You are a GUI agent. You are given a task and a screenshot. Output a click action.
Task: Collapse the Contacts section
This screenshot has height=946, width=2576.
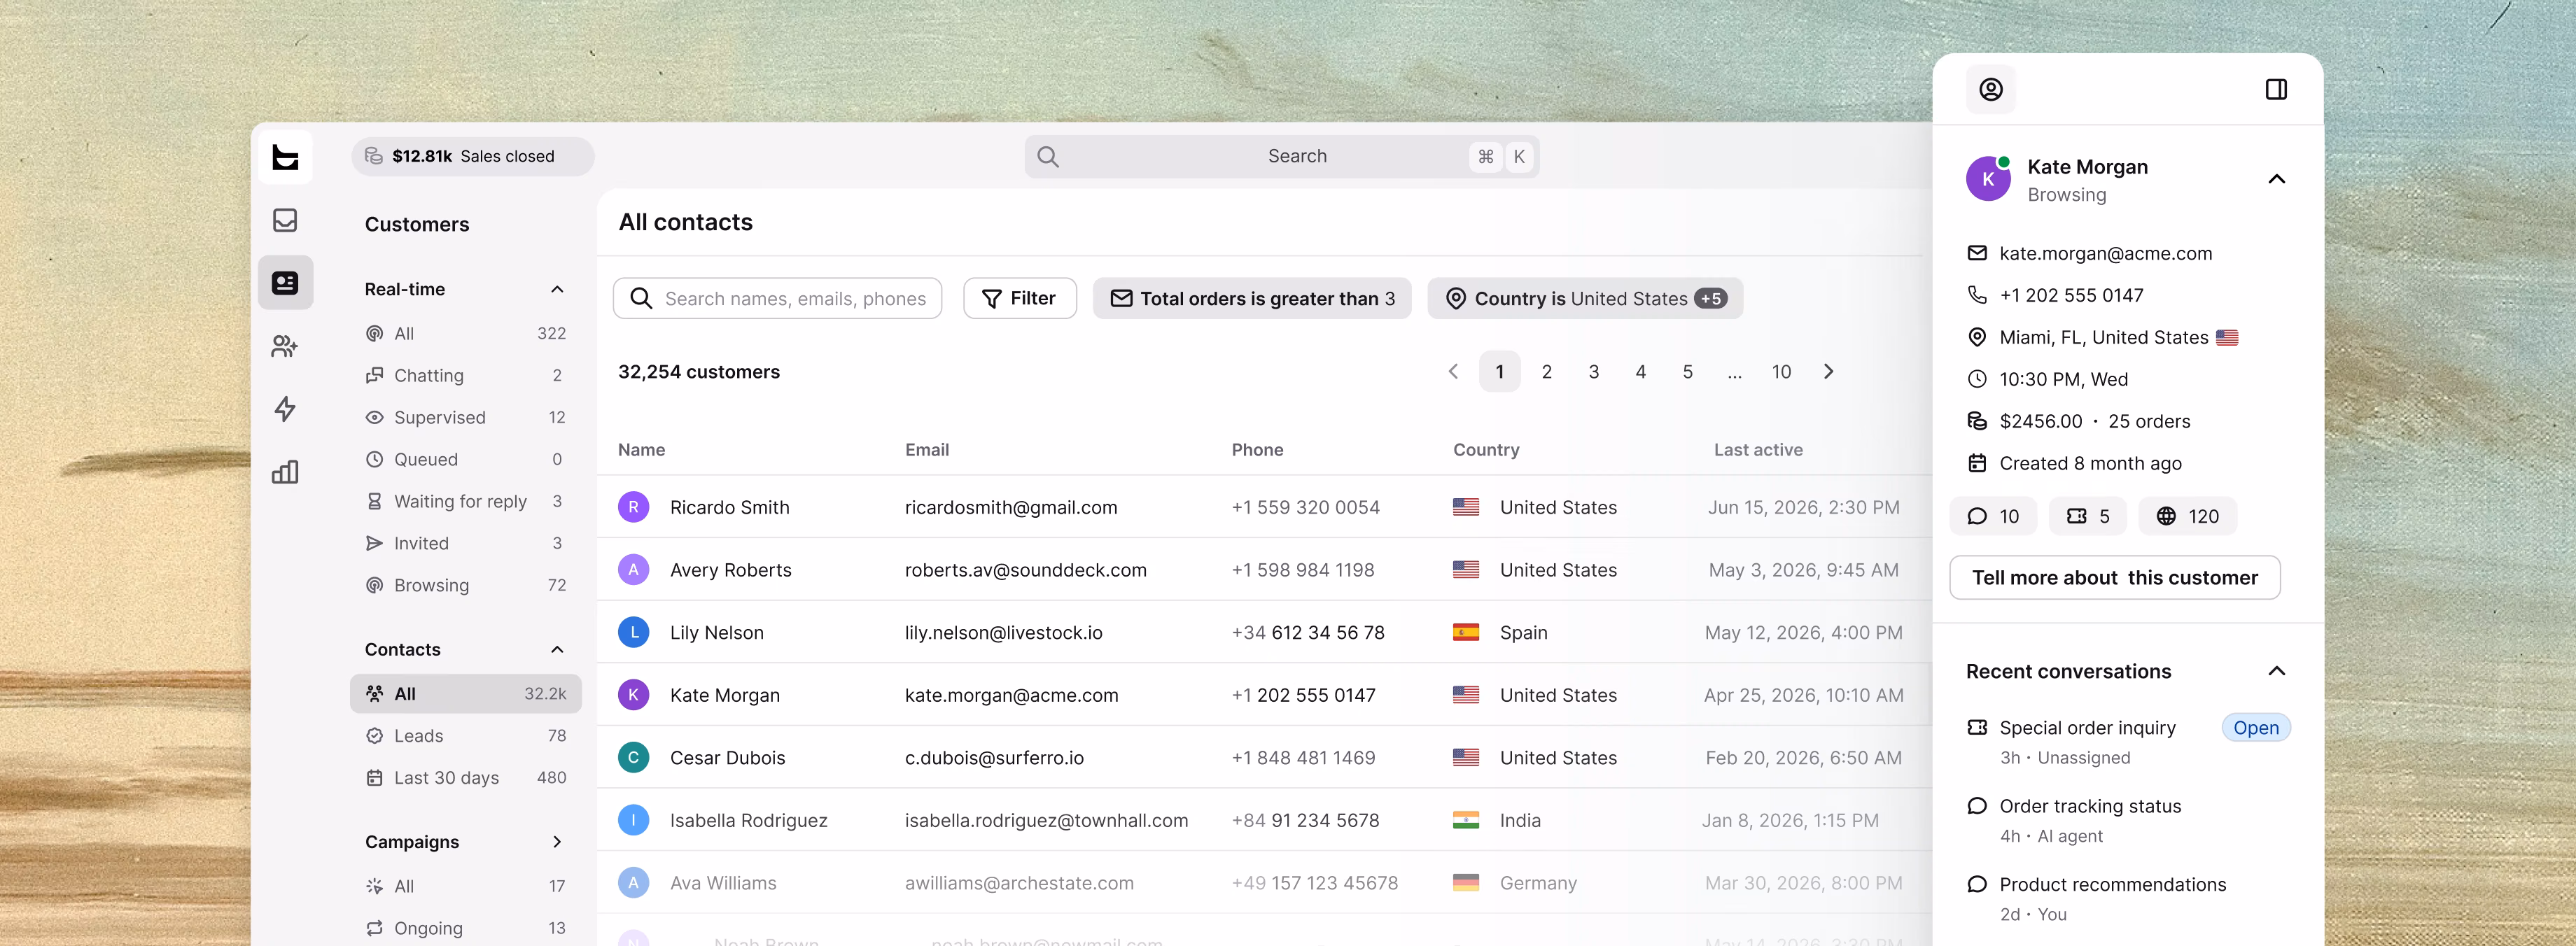(557, 649)
